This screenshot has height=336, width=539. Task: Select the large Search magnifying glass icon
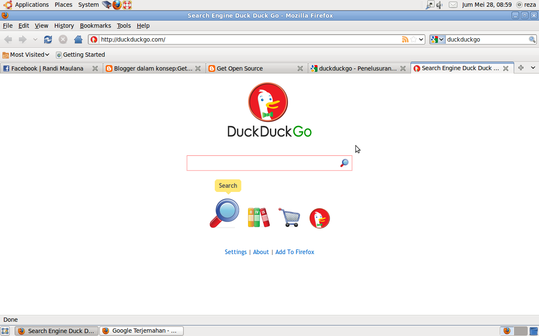tap(224, 213)
